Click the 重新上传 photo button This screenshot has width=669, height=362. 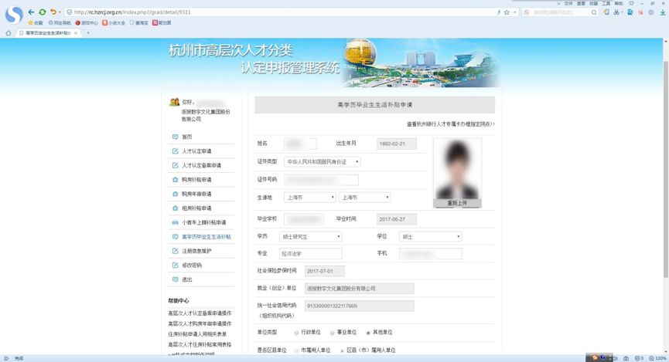tap(457, 203)
